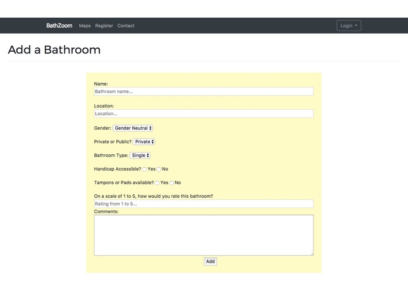The width and height of the screenshot is (408, 290).
Task: Open the Bathroom Type Single dropdown
Action: [140, 156]
